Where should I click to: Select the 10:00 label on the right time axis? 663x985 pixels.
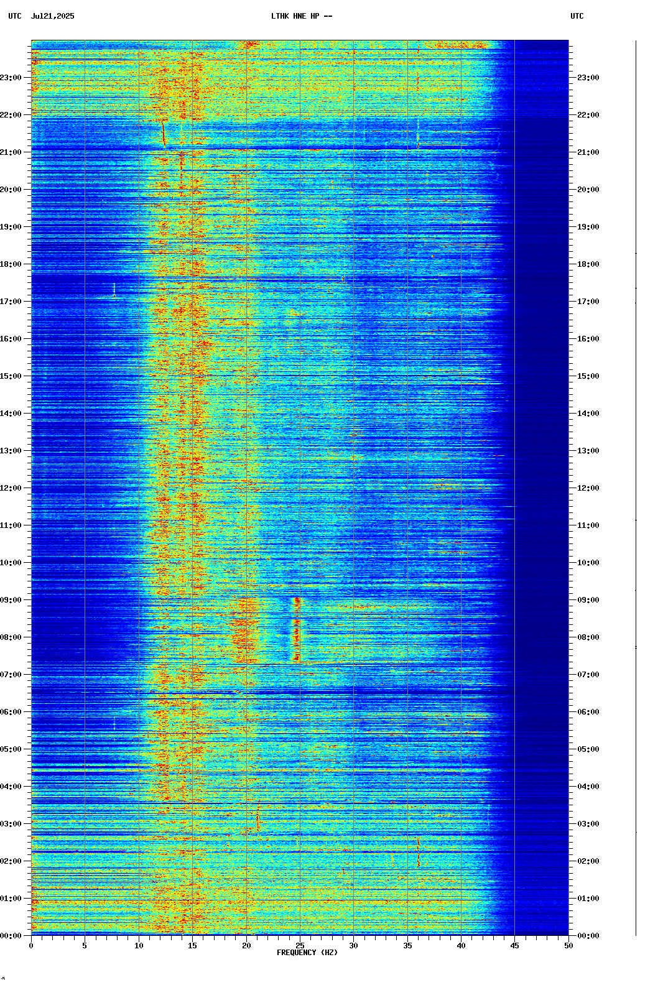click(588, 563)
